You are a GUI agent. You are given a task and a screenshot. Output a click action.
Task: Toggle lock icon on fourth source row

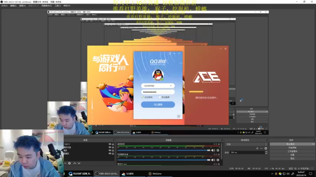click(x=113, y=153)
